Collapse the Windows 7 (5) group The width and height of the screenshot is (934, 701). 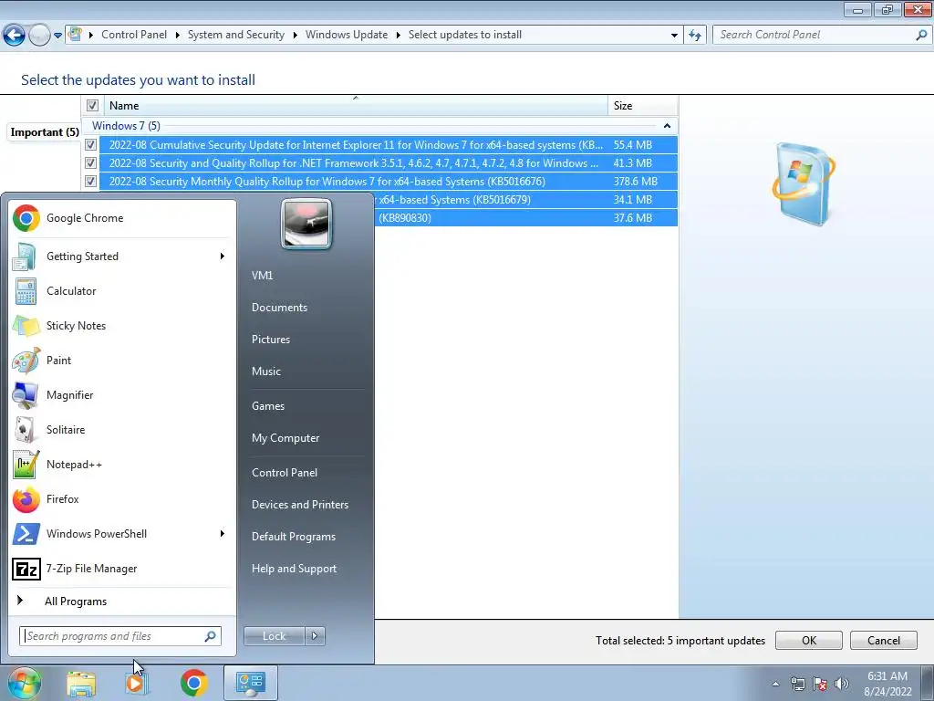click(x=667, y=126)
